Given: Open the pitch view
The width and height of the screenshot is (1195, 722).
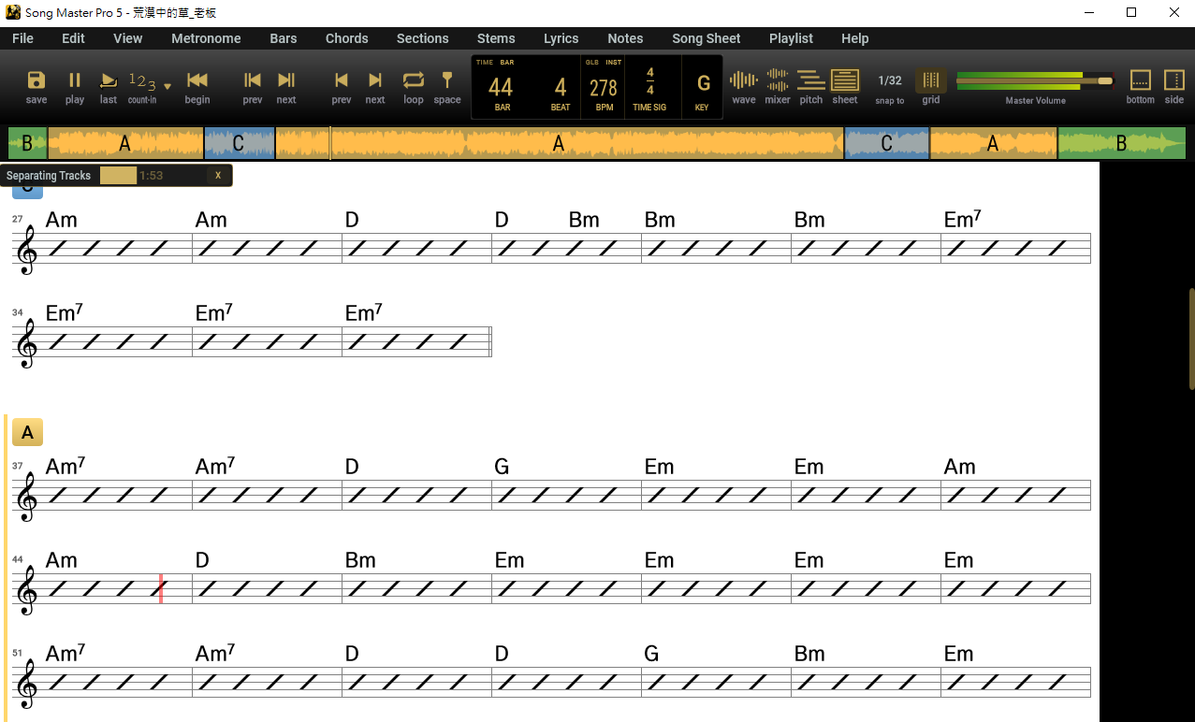Looking at the screenshot, I should [x=811, y=80].
